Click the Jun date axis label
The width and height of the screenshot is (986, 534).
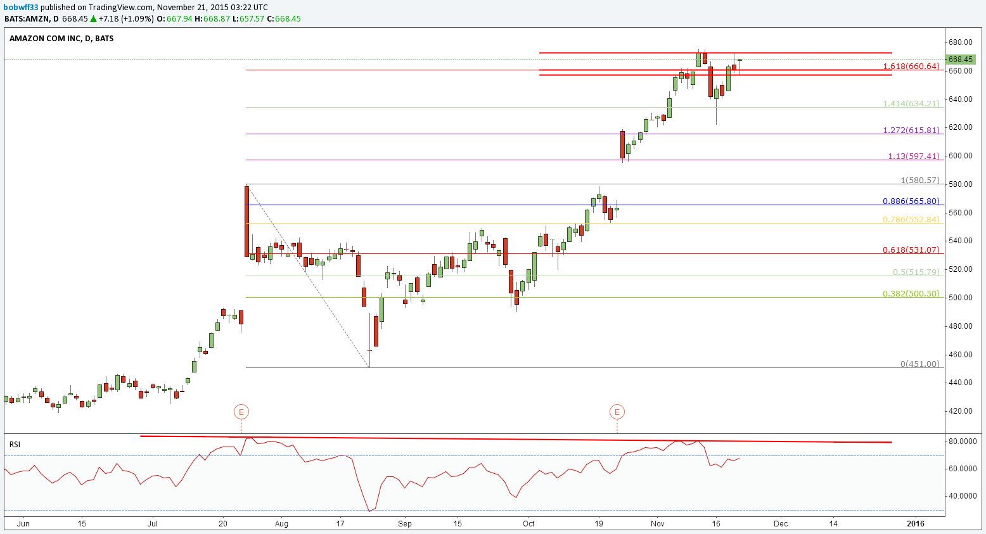[23, 524]
